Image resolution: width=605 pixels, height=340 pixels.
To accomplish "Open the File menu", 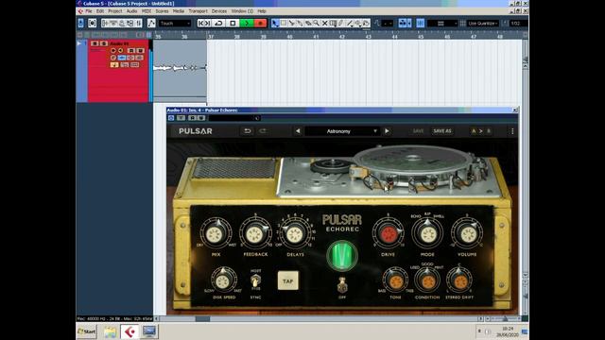I will [89, 11].
